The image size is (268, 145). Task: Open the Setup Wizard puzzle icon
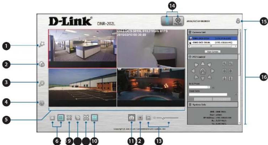click(41, 45)
